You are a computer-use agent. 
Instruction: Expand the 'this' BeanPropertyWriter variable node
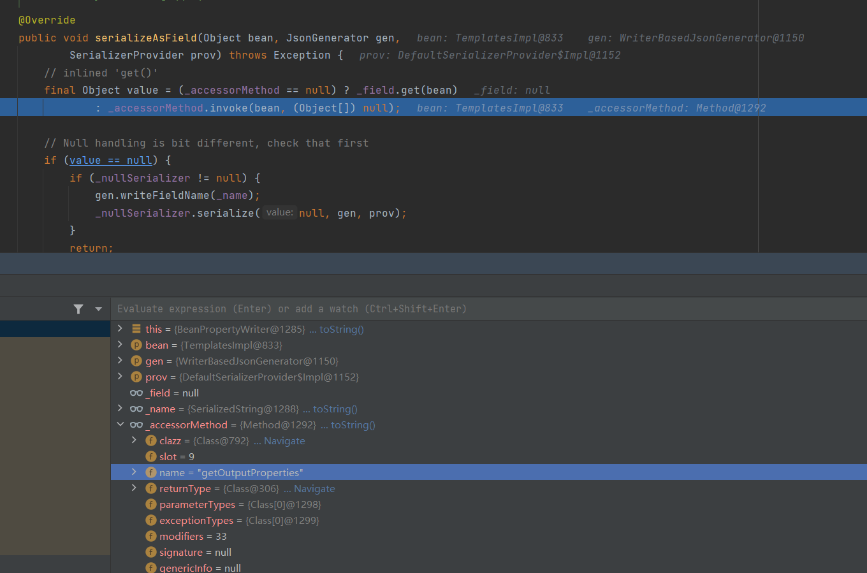point(120,329)
